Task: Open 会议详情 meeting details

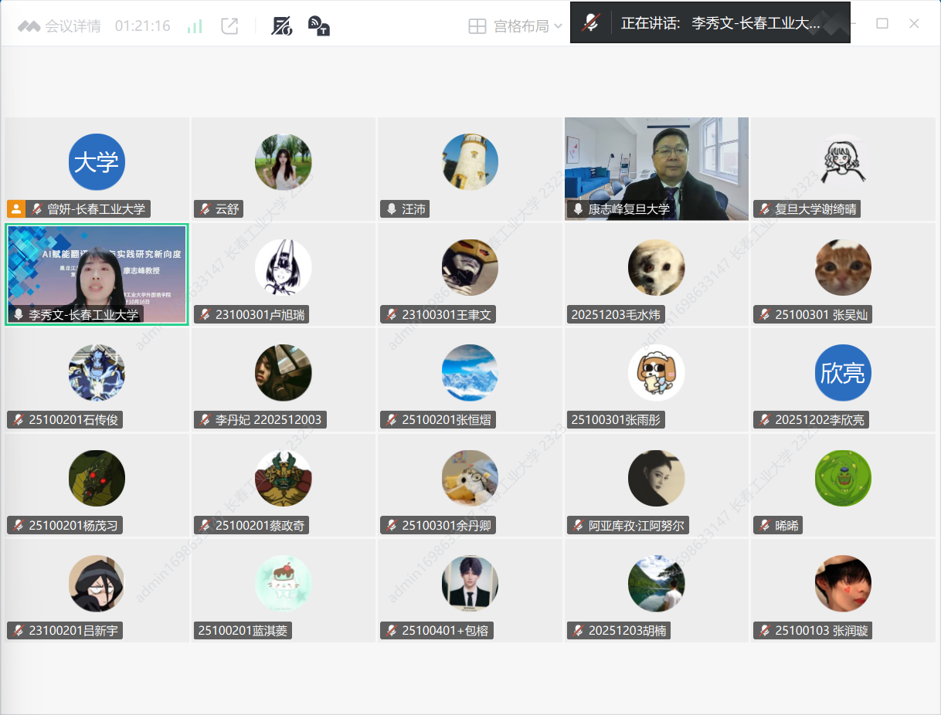Action: click(60, 26)
